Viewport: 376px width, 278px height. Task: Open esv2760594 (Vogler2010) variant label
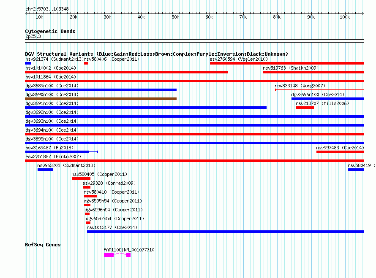click(x=239, y=59)
